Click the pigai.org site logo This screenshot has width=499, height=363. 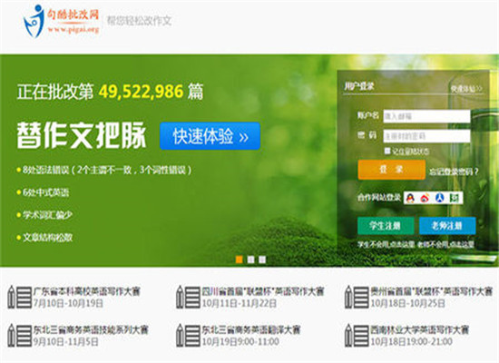coord(61,21)
